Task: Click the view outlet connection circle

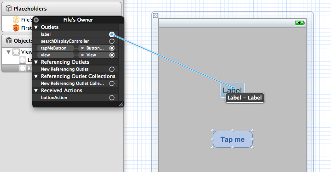Action: click(112, 55)
